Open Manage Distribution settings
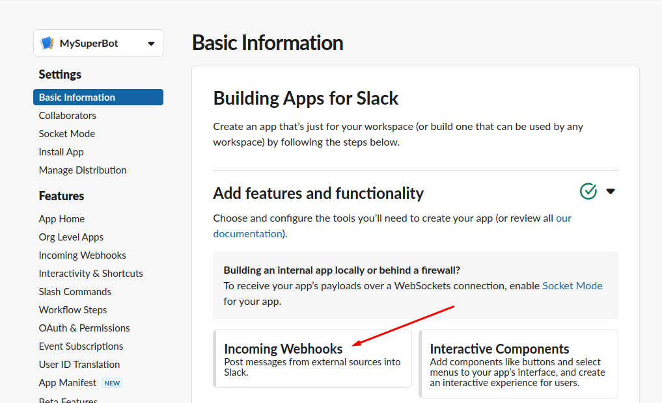This screenshot has height=403, width=662. pos(83,170)
